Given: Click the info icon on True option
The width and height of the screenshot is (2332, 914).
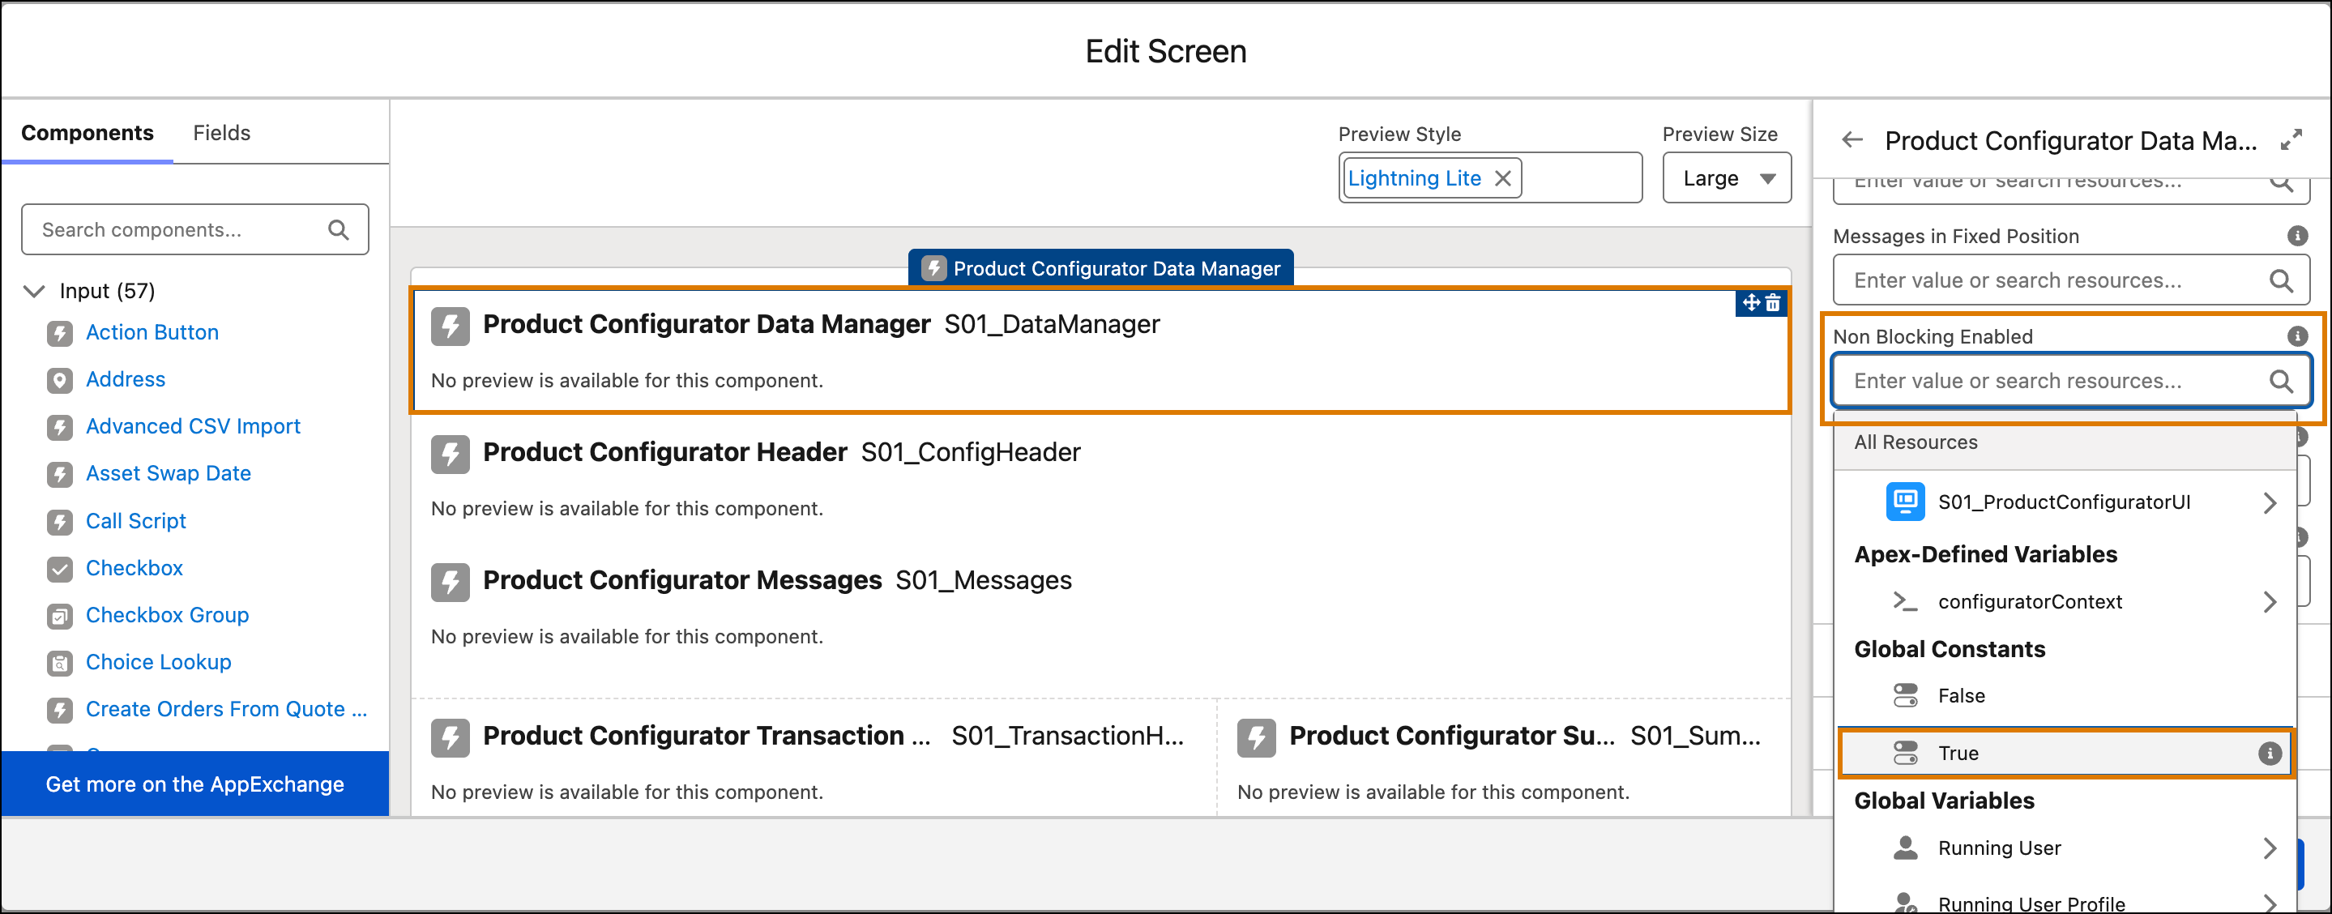Looking at the screenshot, I should [x=2269, y=753].
